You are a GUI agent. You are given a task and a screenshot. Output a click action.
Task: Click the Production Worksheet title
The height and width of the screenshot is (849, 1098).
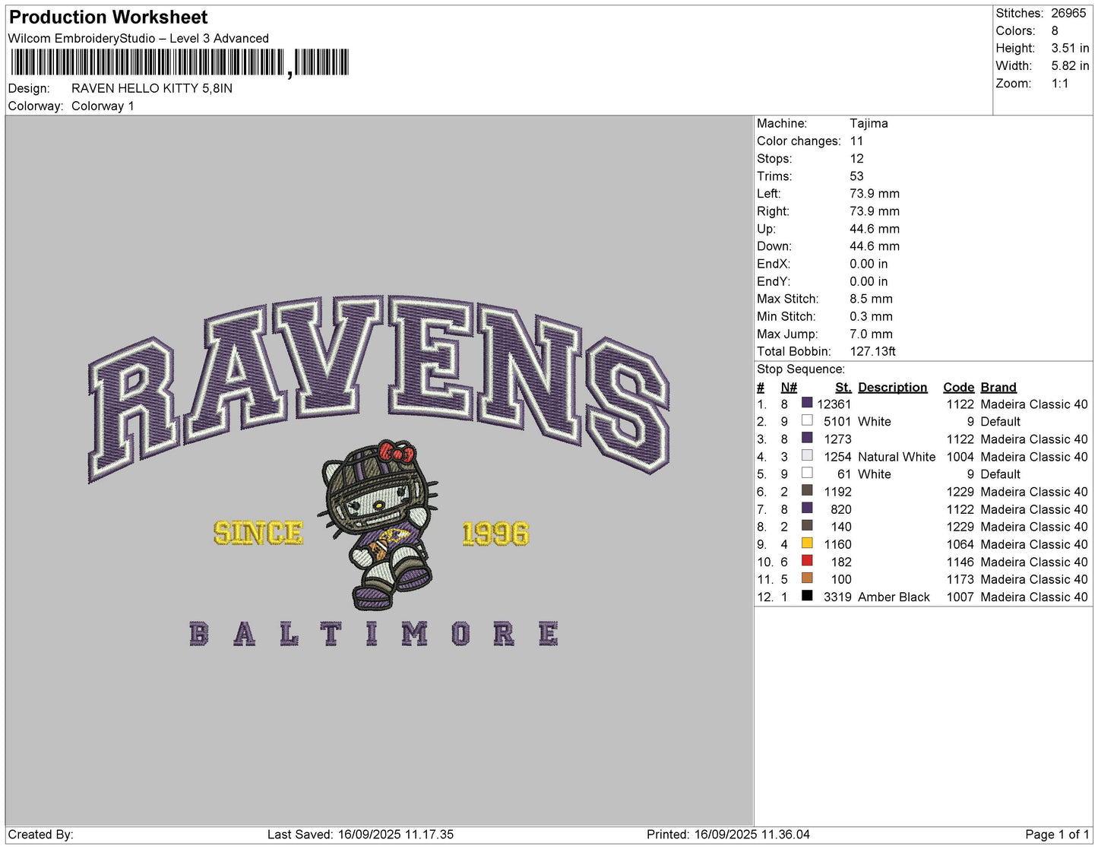point(109,17)
